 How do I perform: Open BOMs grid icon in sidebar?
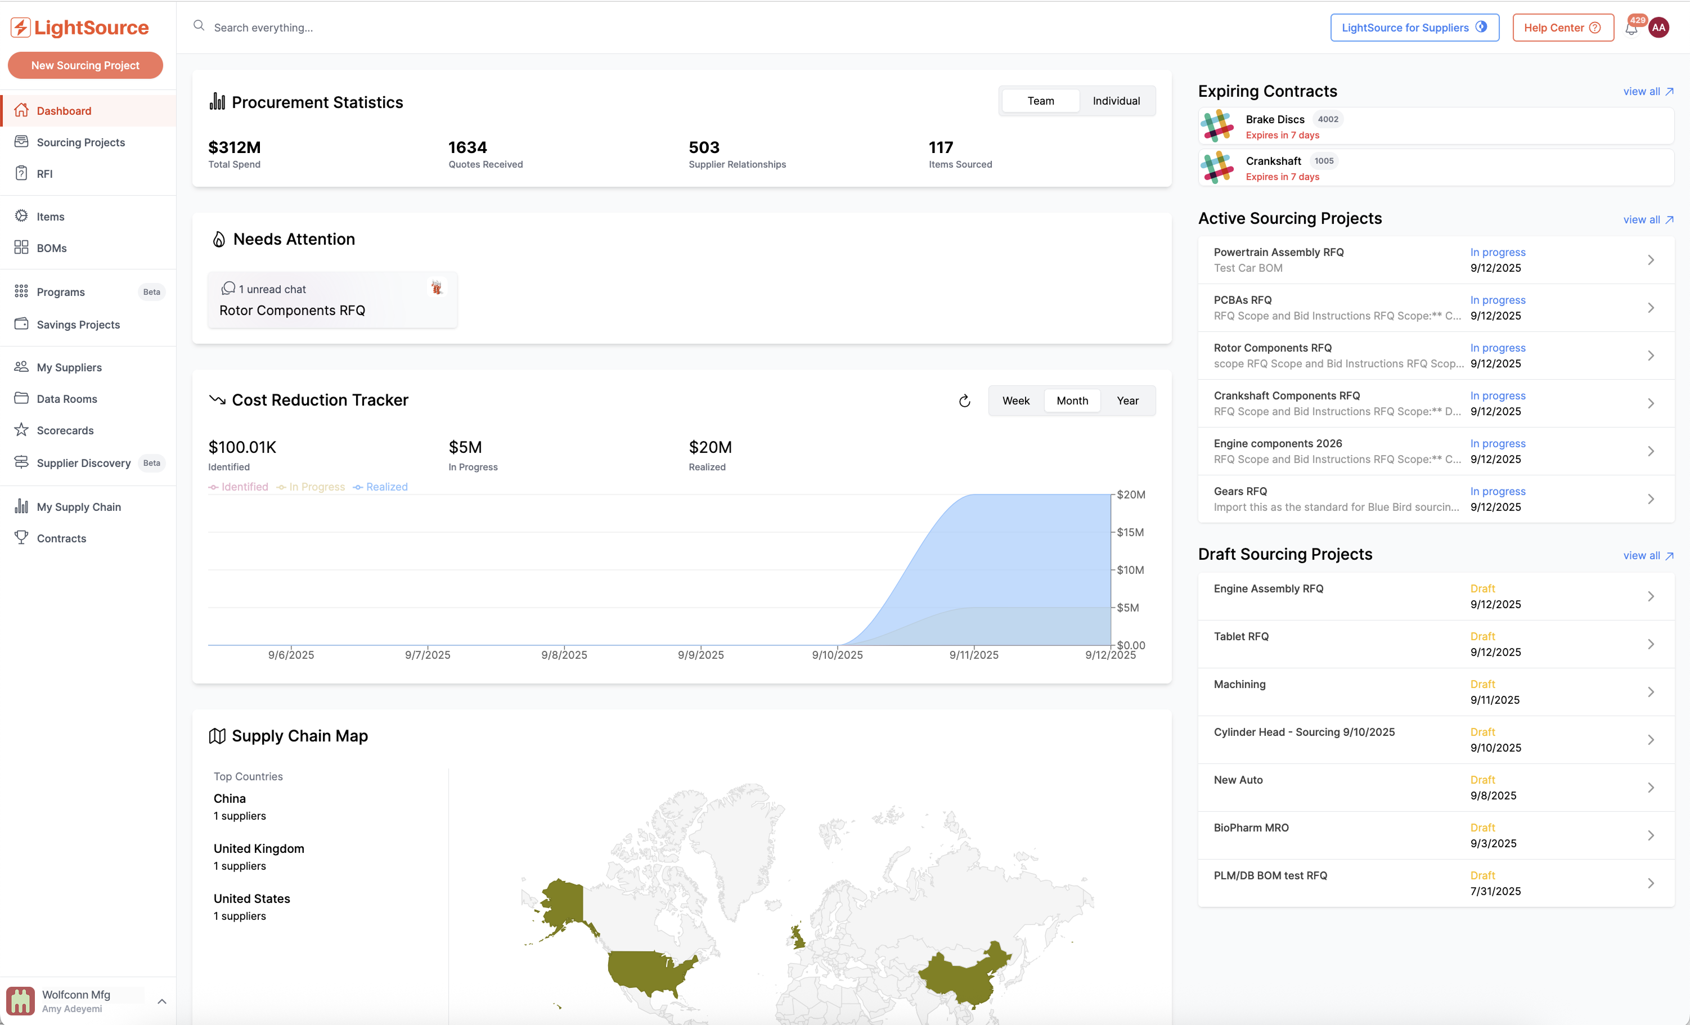point(21,247)
